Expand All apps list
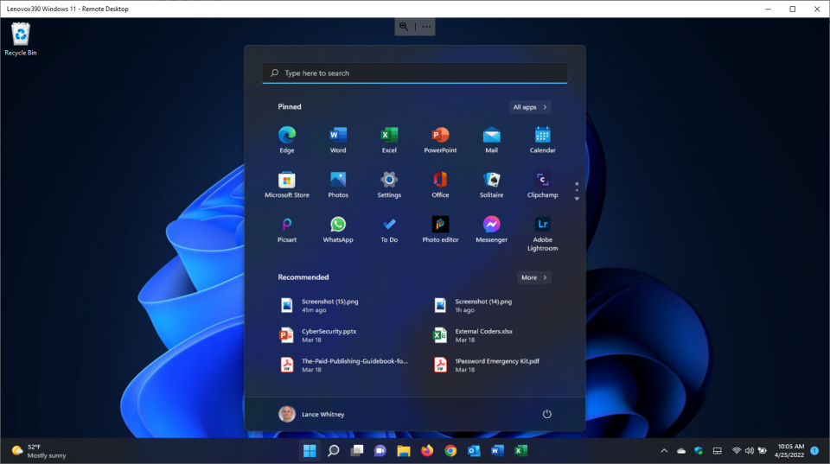 (530, 107)
